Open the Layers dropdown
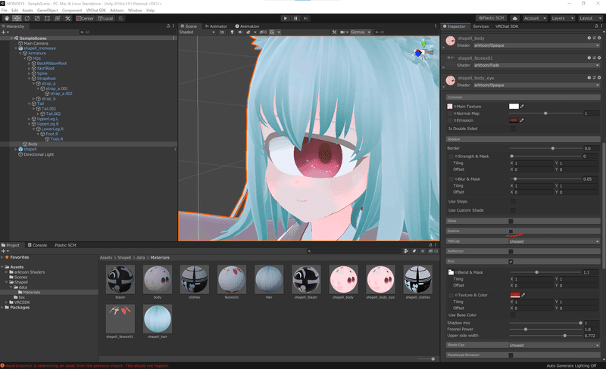Screen dimensions: 606x369 (562, 18)
